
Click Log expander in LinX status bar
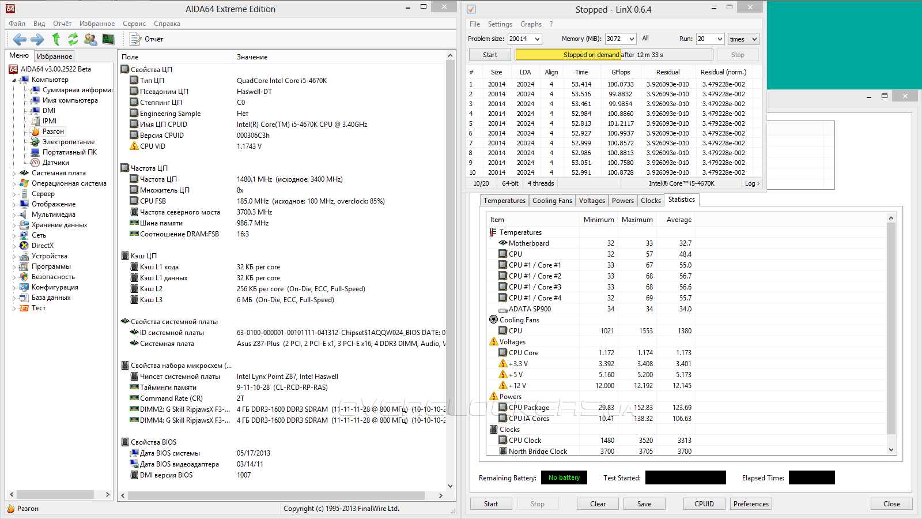pos(751,183)
